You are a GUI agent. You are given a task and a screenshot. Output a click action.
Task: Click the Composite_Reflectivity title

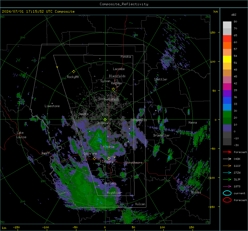point(124,4)
